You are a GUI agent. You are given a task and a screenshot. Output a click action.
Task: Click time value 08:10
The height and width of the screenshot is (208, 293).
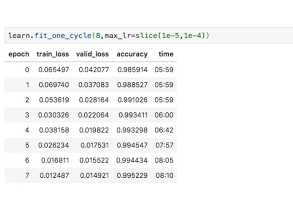(x=164, y=176)
